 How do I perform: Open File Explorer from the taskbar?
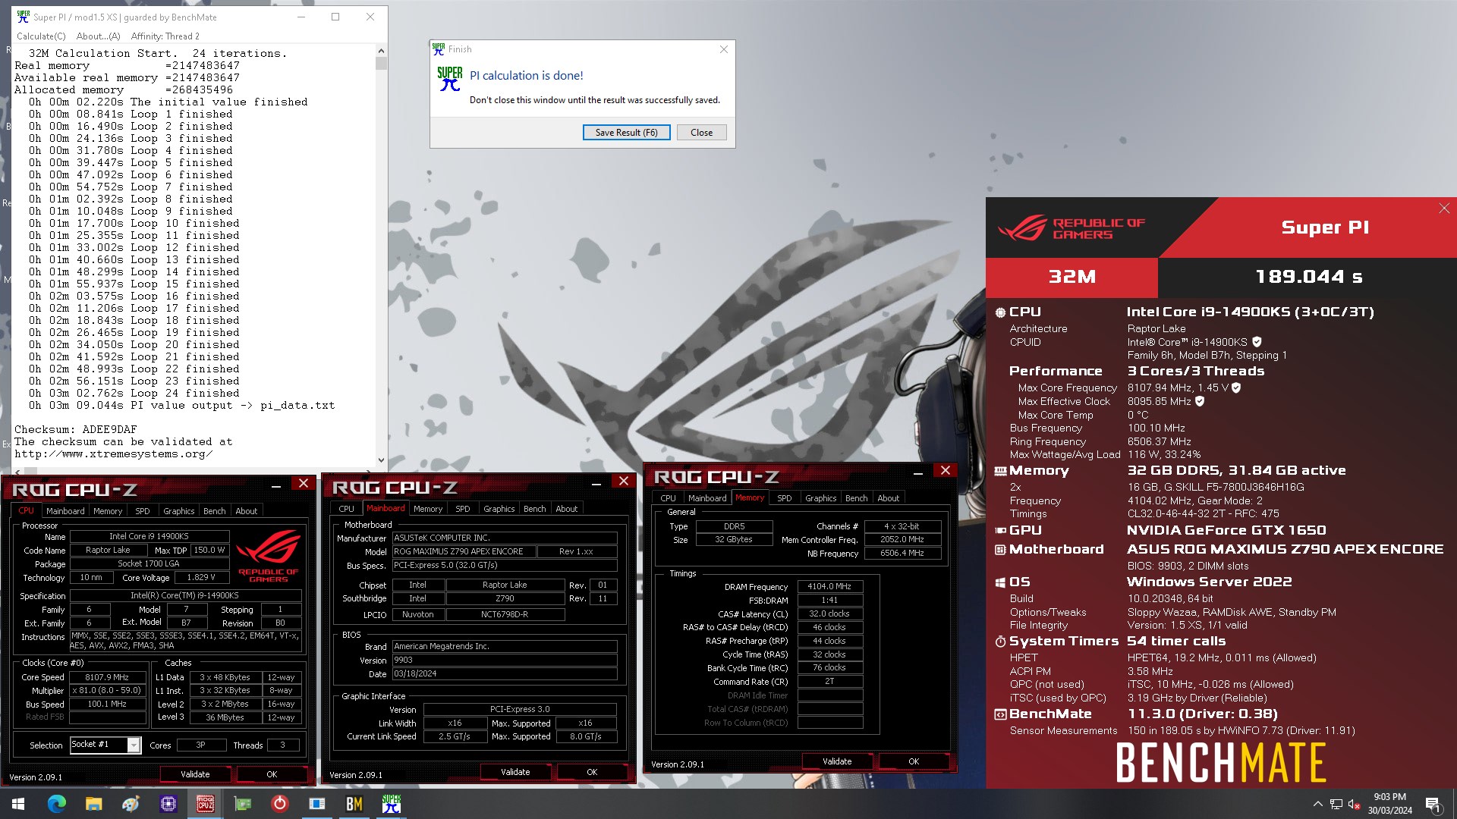click(x=93, y=804)
